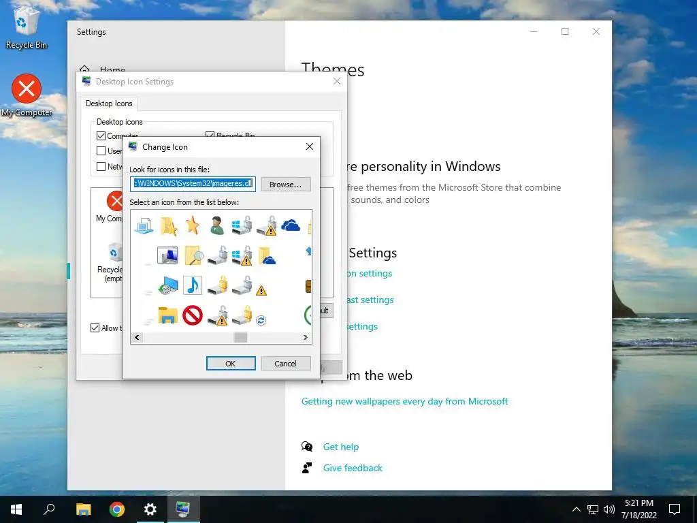Image resolution: width=697 pixels, height=523 pixels.
Task: Open the taskbar clock showing 5:21 PM
Action: [x=639, y=509]
